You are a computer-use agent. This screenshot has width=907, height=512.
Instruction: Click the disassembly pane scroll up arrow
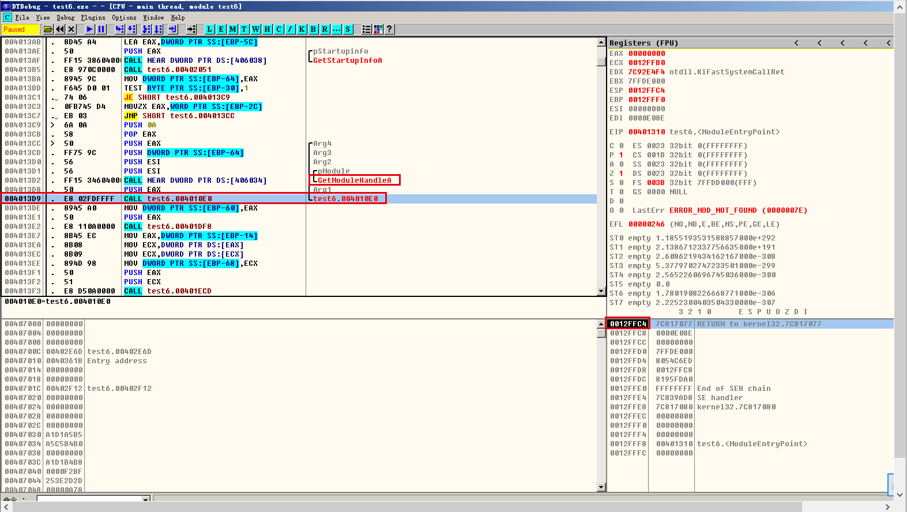click(601, 43)
